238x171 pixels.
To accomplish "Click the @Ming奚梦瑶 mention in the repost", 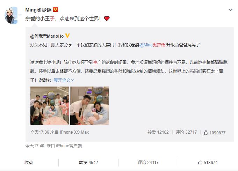I will click(152, 45).
